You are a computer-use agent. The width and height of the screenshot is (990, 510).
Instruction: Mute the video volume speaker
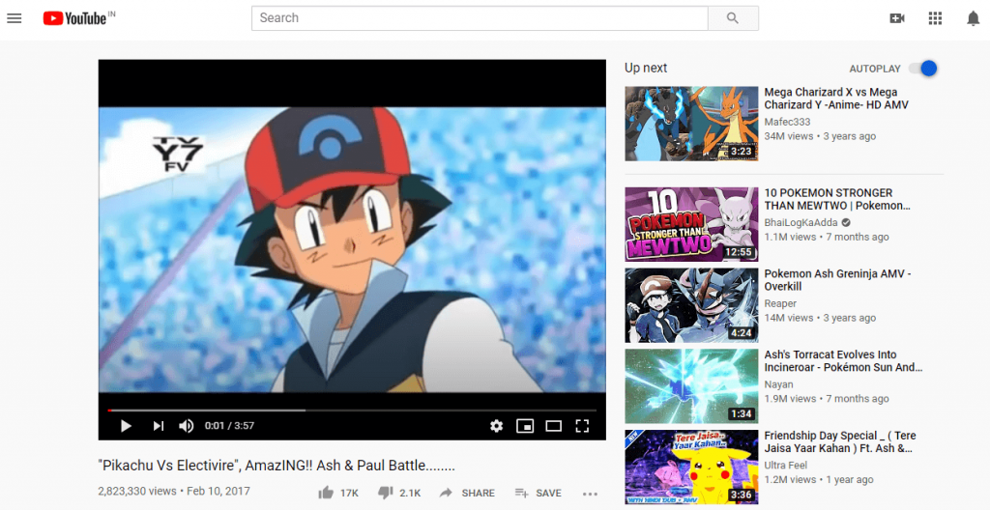tap(187, 426)
